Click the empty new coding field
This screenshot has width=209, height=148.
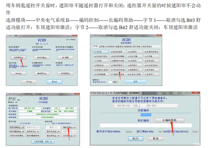click(x=146, y=125)
